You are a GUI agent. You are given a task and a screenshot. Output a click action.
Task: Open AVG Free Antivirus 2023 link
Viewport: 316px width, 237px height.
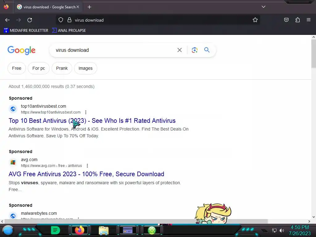tap(86, 174)
